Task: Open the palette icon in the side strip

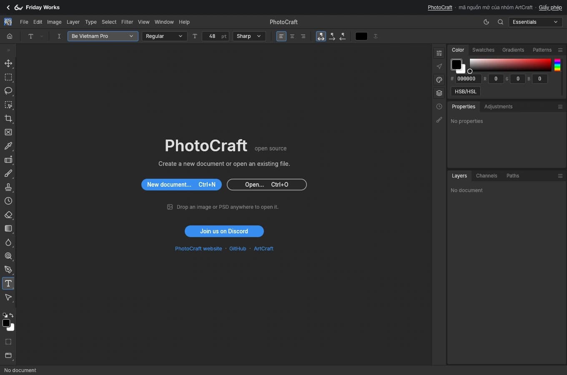Action: click(x=439, y=80)
